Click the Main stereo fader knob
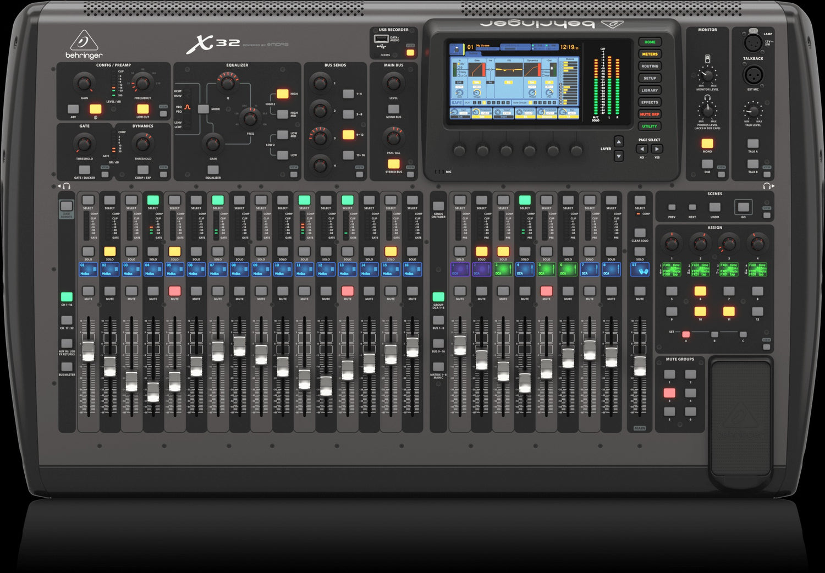Image resolution: width=825 pixels, height=573 pixels. click(640, 366)
